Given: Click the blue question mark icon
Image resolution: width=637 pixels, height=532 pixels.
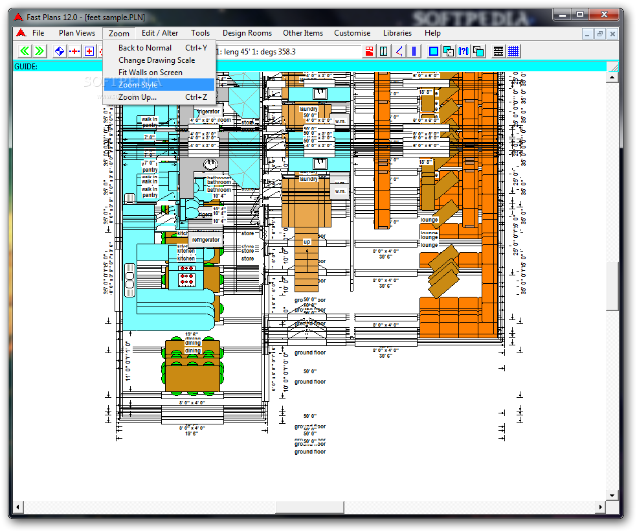Looking at the screenshot, I should 464,51.
